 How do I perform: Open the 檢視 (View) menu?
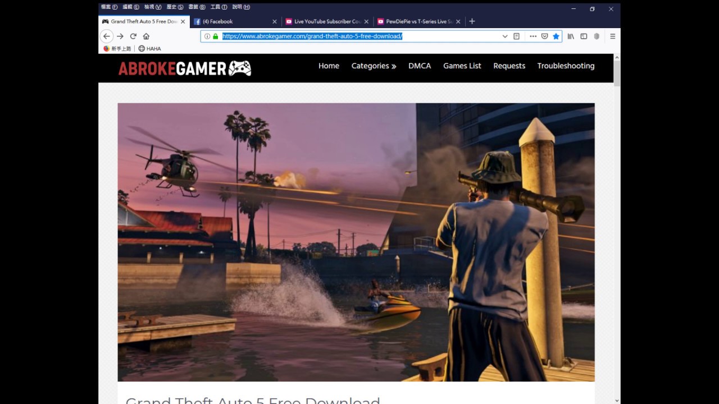(x=152, y=7)
